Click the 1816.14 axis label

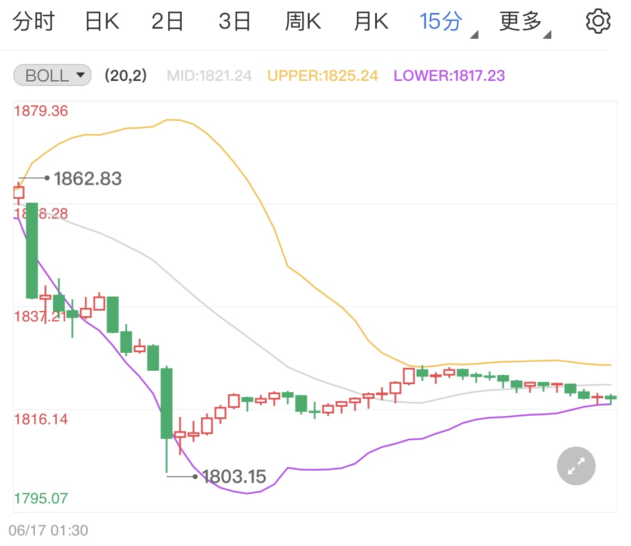[x=41, y=419]
